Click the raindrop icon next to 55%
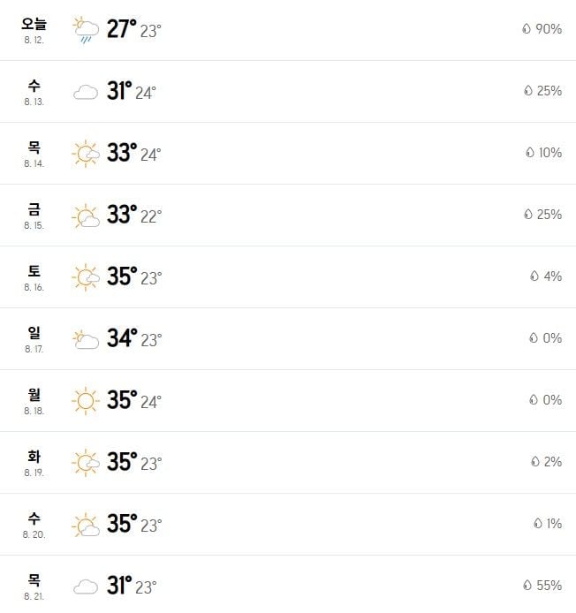This screenshot has width=576, height=613. pyautogui.click(x=527, y=586)
